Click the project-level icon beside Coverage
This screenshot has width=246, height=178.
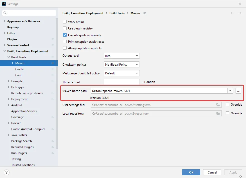click(53, 117)
